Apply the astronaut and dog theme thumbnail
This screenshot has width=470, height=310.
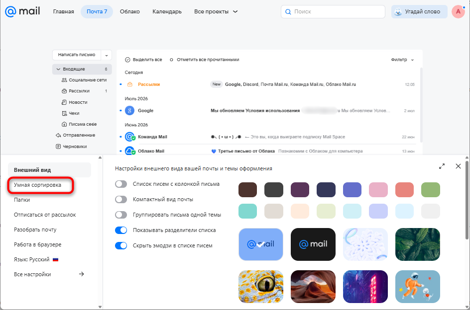click(x=418, y=287)
